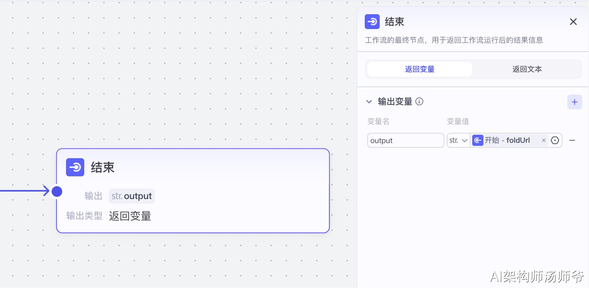
Task: Clear the foldUrl variable reference
Action: (543, 140)
